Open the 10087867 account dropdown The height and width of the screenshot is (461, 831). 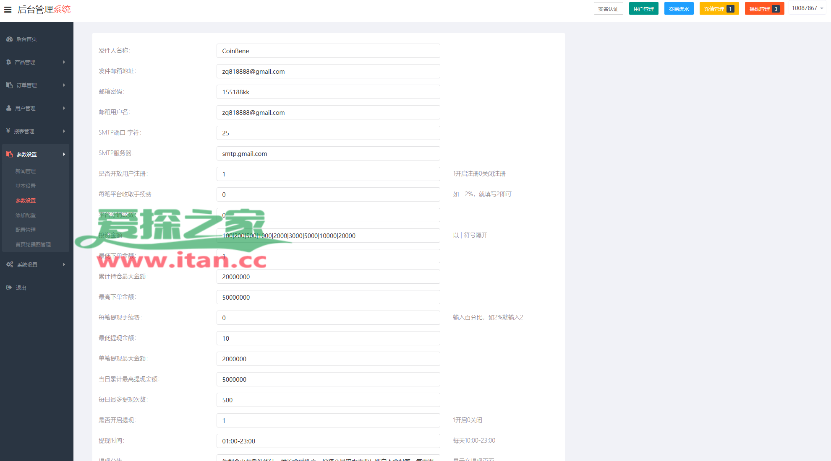pyautogui.click(x=807, y=8)
